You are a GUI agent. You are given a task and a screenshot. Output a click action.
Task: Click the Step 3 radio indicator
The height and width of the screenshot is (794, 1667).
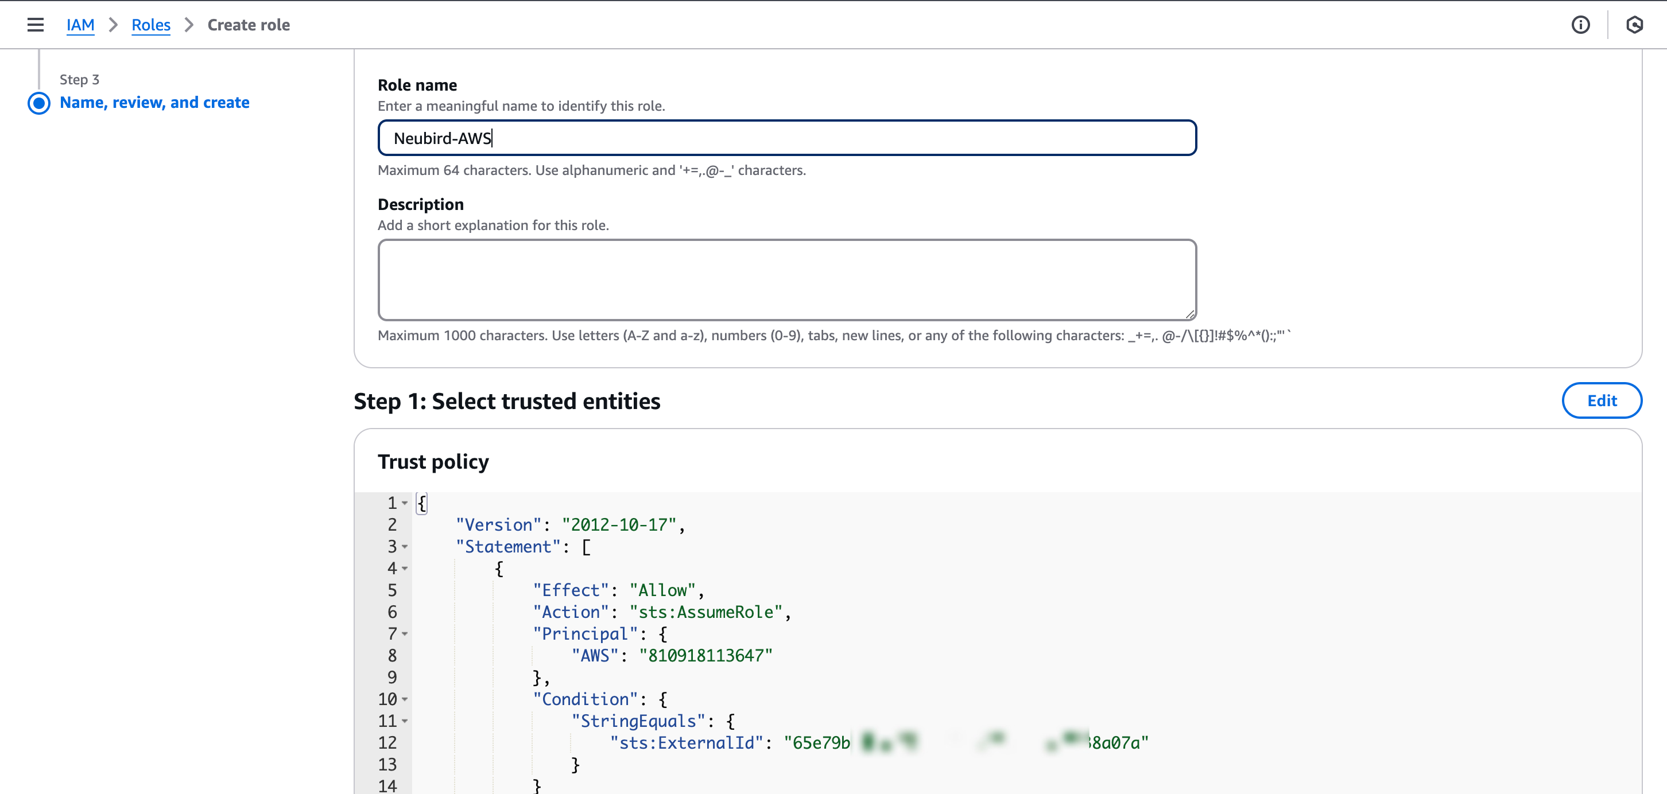tap(39, 103)
